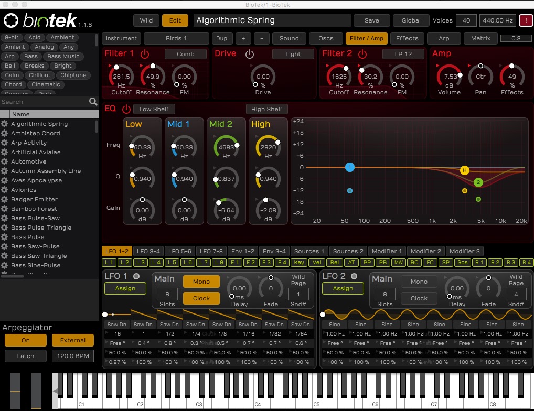Viewport: 534px width, 411px height.
Task: Click LFO 1 indicator dot
Action: [x=136, y=276]
